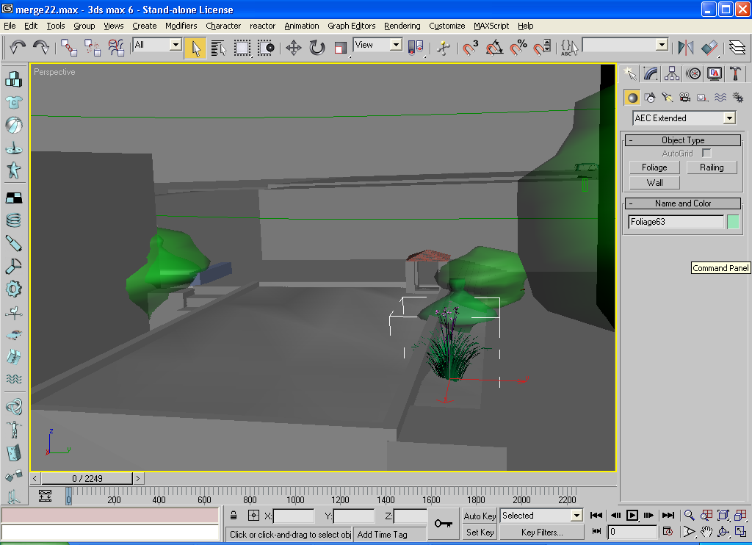The height and width of the screenshot is (545, 752).
Task: Click the Wall object button
Action: pos(654,183)
